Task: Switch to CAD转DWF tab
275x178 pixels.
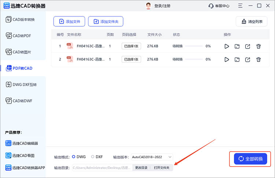Action: 19,101
